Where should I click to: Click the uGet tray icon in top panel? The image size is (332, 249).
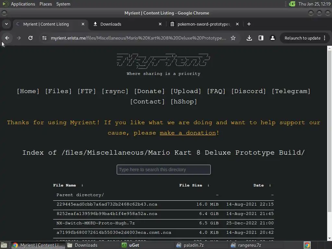click(x=292, y=4)
